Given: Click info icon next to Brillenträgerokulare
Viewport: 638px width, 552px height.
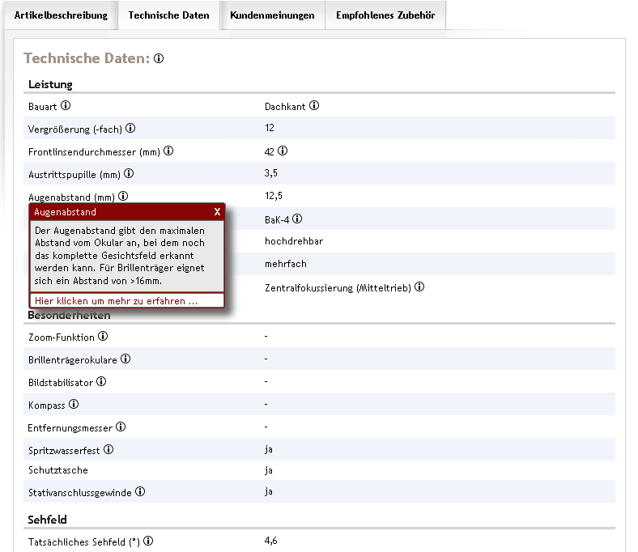Looking at the screenshot, I should 125,359.
